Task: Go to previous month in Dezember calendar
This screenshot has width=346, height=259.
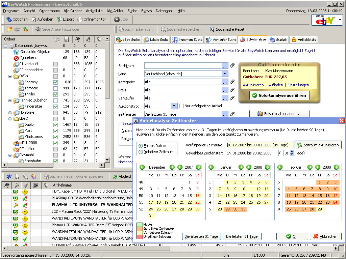Action: coord(142,167)
